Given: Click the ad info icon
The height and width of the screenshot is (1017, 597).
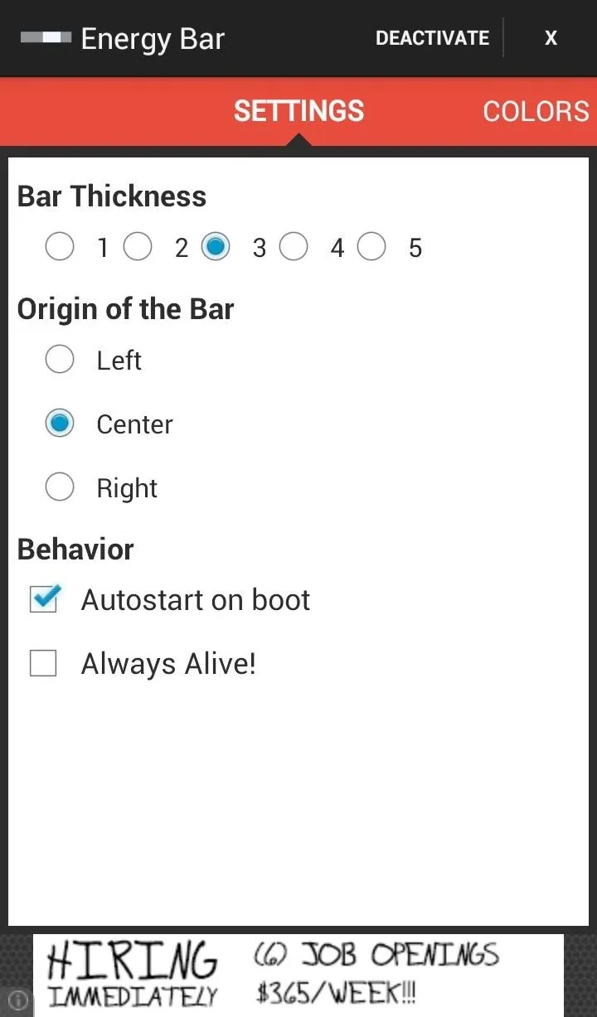Looking at the screenshot, I should point(17,1001).
